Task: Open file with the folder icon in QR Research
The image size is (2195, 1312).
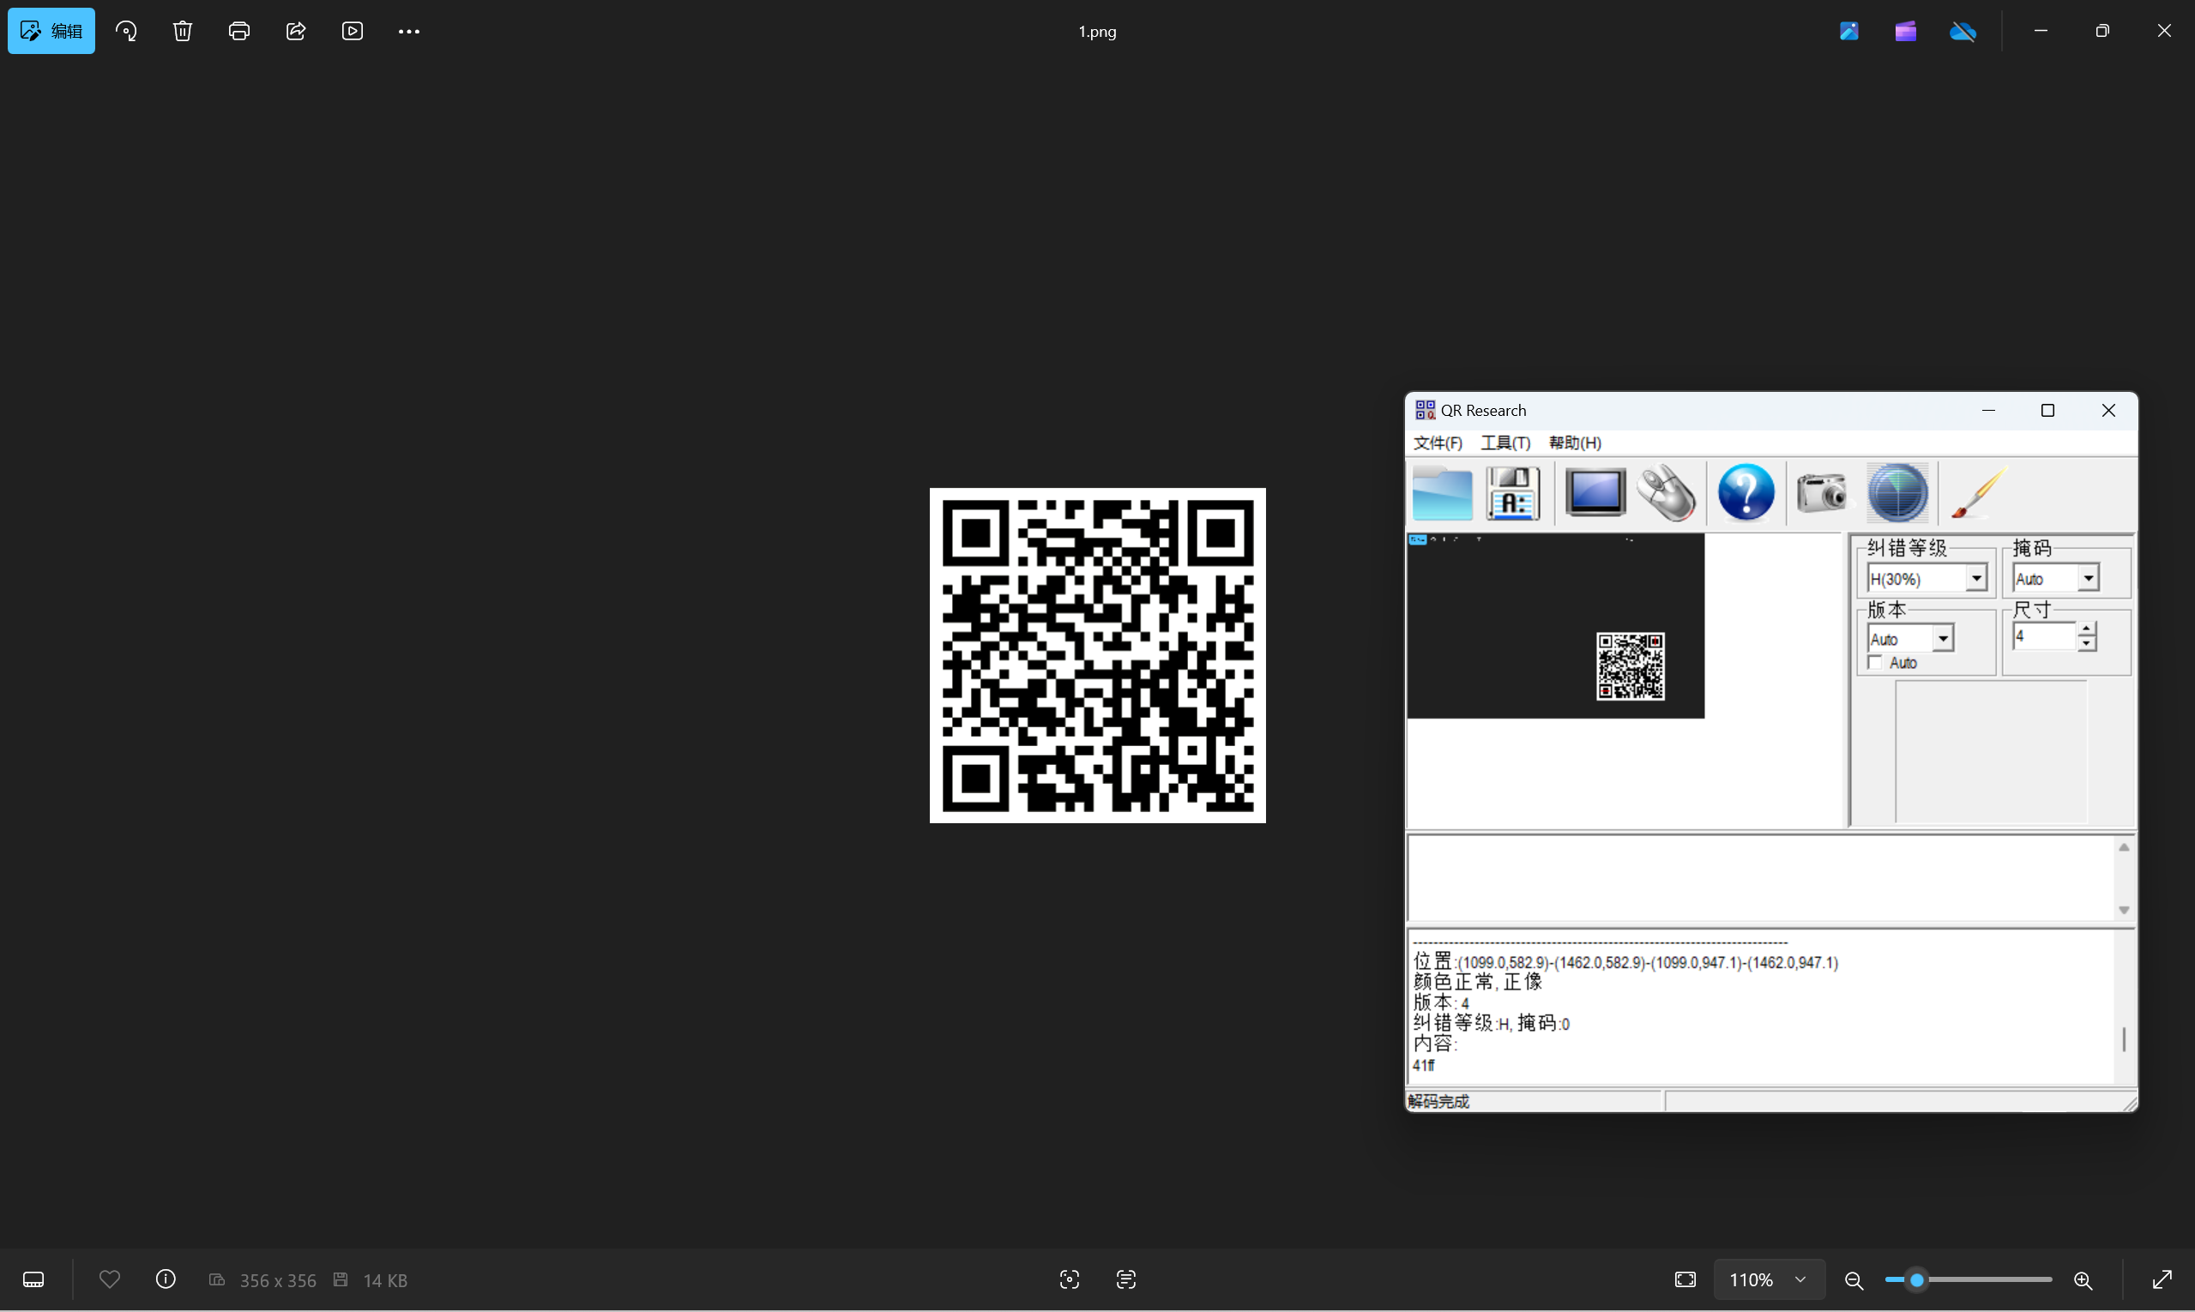Action: click(1443, 492)
